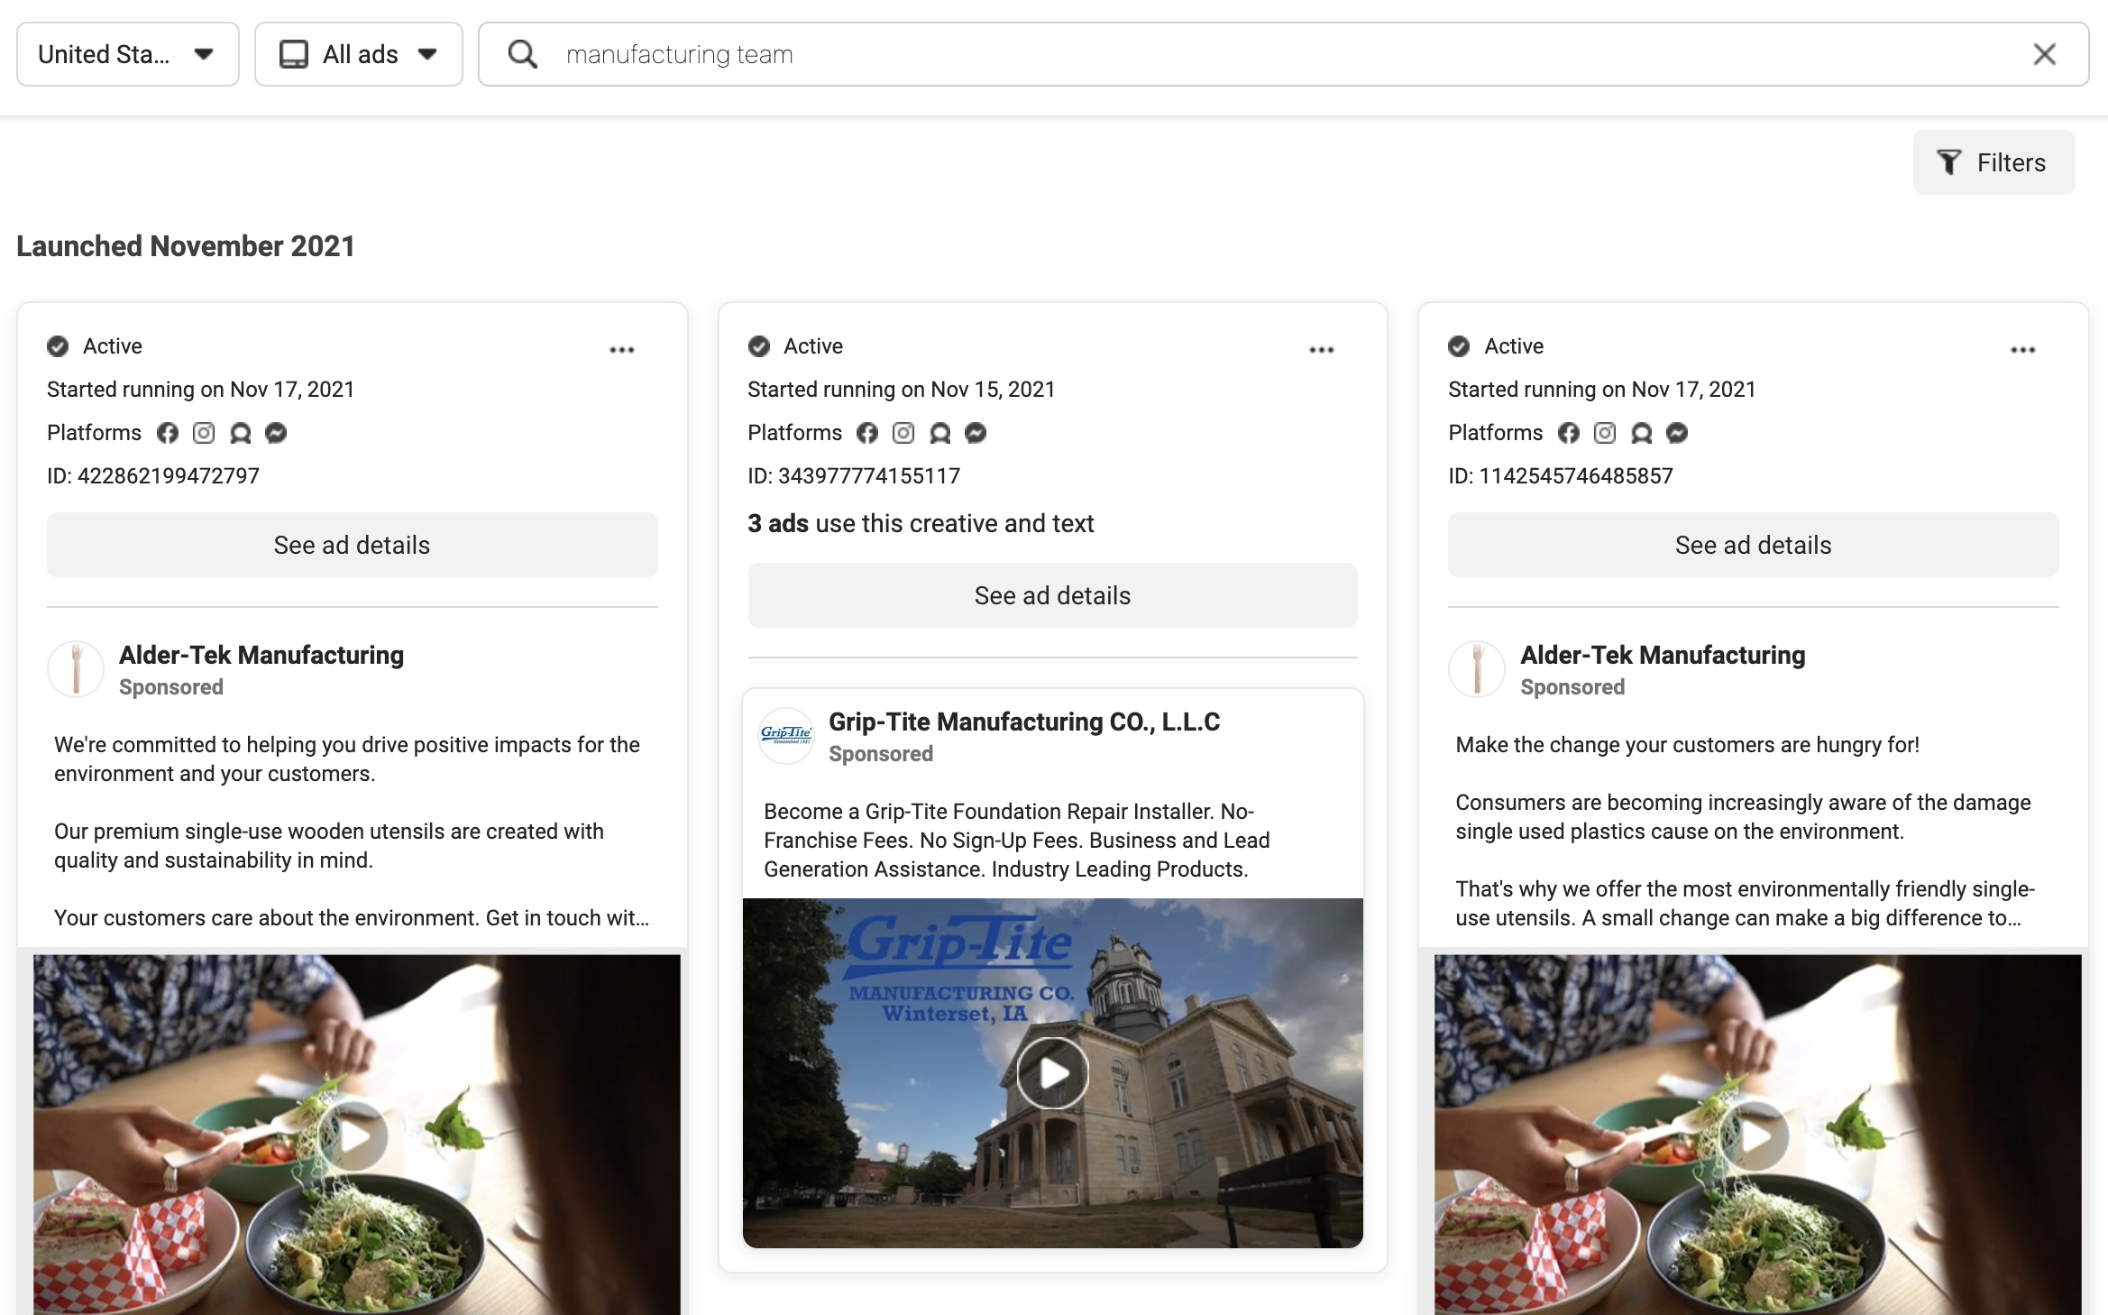Click Facebook platform icon on Grip-Tite ad
Image resolution: width=2108 pixels, height=1315 pixels.
click(x=867, y=433)
